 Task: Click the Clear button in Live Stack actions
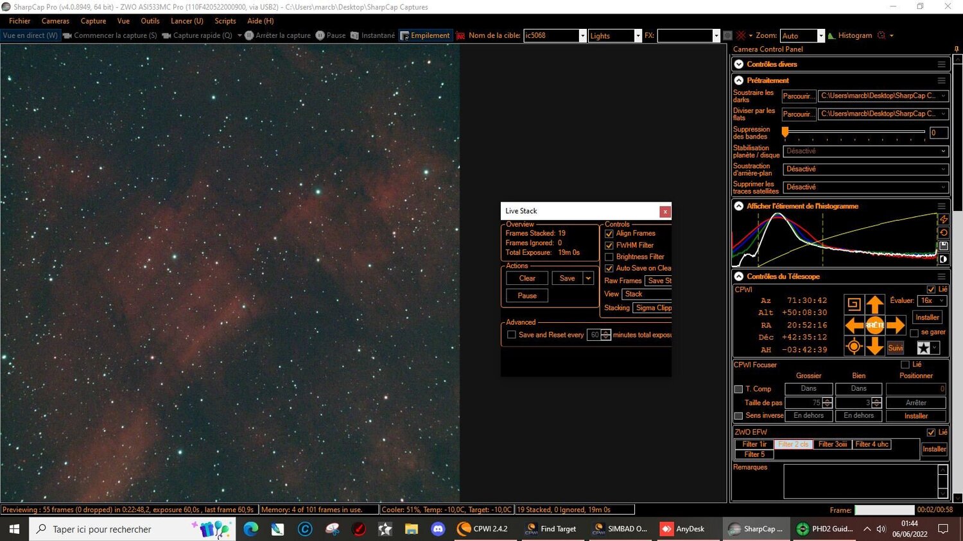point(526,278)
